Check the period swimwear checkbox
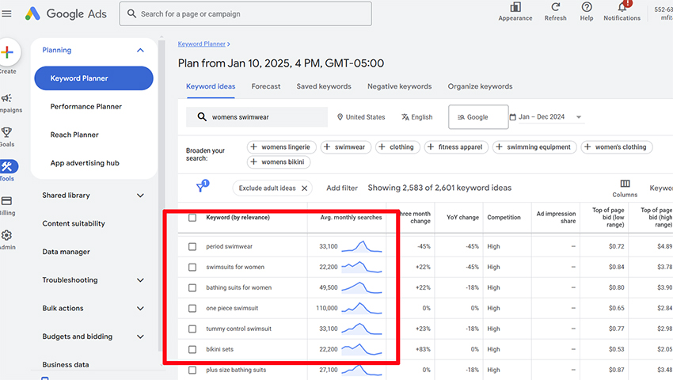This screenshot has height=380, width=673. tap(192, 246)
